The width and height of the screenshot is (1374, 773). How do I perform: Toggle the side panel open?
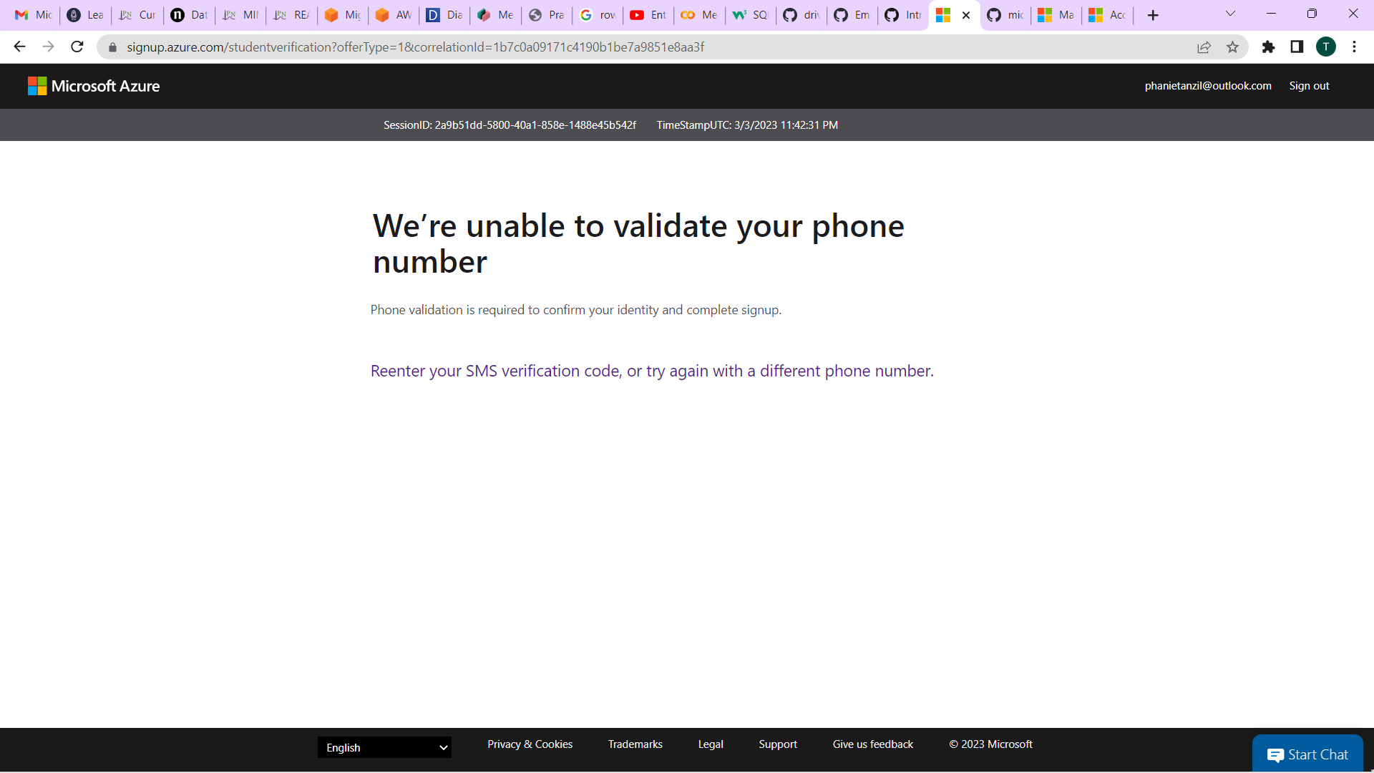[1297, 47]
